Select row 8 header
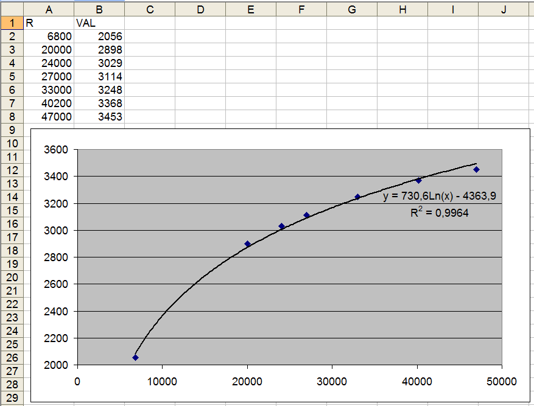The image size is (534, 406). (12, 116)
